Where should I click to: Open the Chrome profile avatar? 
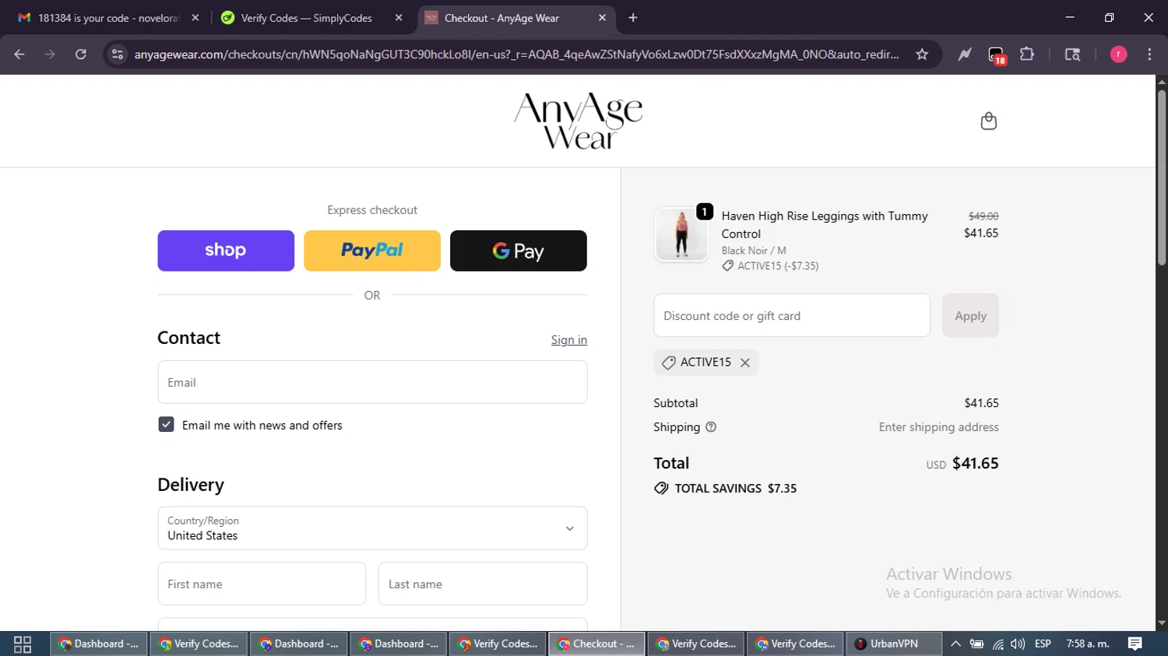coord(1118,54)
